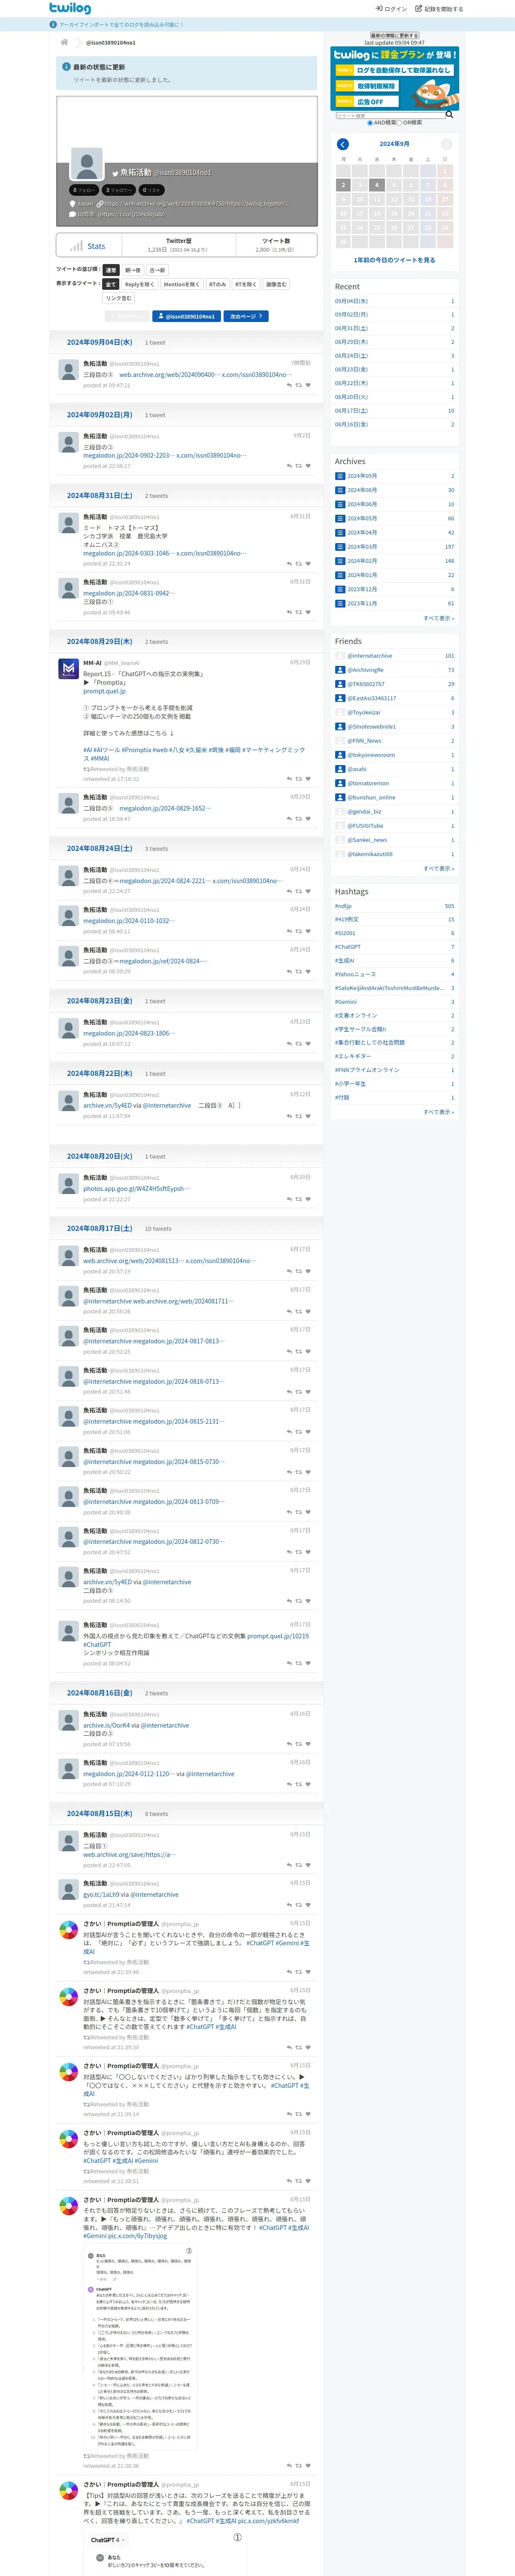Open the Stats bar chart icon
The image size is (515, 2576).
coord(76,245)
